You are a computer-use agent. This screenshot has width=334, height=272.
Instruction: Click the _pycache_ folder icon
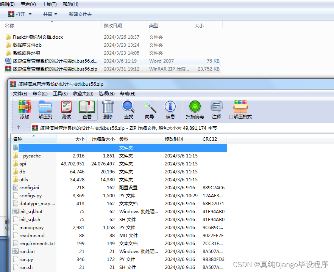click(x=15, y=156)
